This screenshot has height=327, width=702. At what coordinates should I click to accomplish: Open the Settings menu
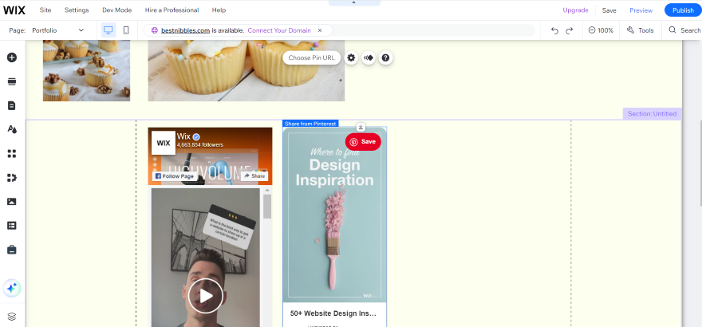point(77,10)
